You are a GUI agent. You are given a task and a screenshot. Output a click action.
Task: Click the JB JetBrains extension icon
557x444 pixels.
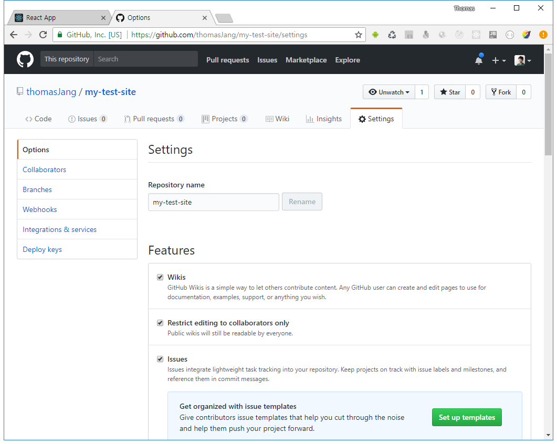493,35
